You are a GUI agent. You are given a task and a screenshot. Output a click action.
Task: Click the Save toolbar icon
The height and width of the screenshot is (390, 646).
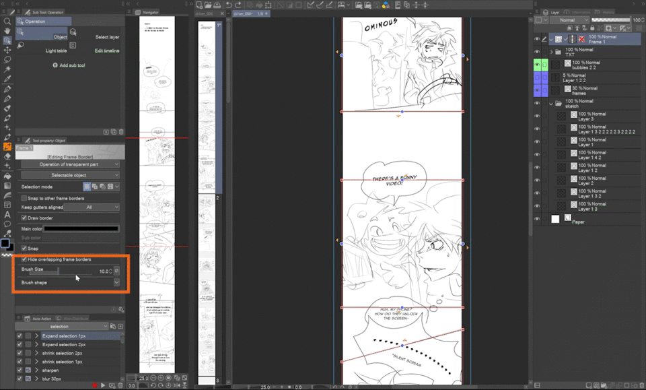click(217, 5)
